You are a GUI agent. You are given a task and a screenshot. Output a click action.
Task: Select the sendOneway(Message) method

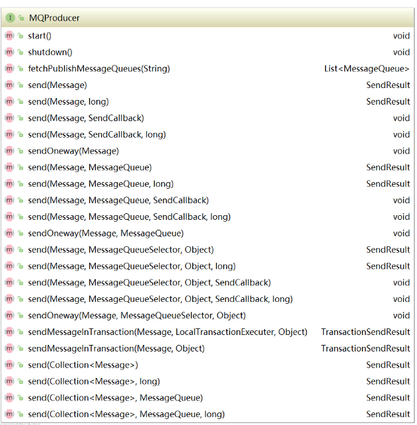(73, 151)
